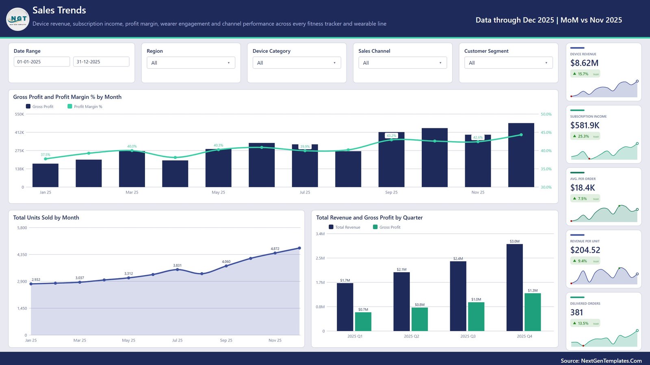
Task: Set the start date field 01-01-2025
Action: pyautogui.click(x=42, y=62)
